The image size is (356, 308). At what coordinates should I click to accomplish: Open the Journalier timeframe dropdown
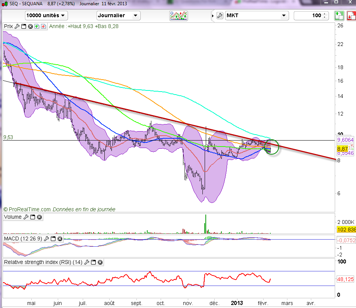pos(118,15)
